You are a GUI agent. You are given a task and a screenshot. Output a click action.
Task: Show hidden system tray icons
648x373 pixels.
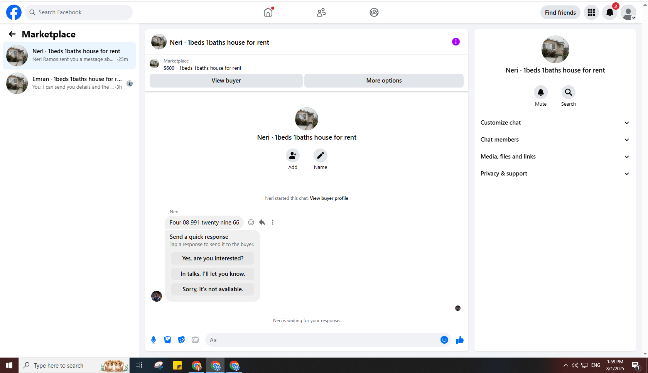pyautogui.click(x=565, y=365)
